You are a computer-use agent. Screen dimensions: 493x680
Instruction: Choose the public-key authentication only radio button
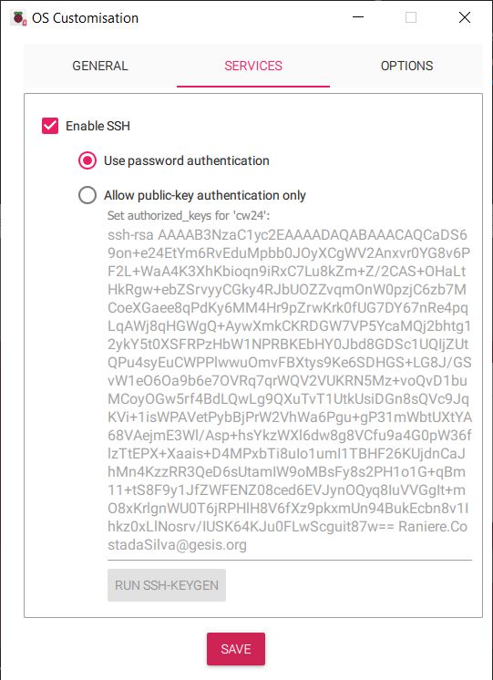(x=87, y=195)
